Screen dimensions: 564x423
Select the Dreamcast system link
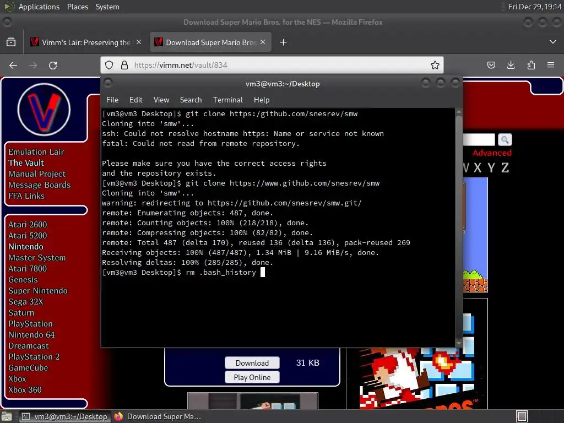click(x=29, y=346)
